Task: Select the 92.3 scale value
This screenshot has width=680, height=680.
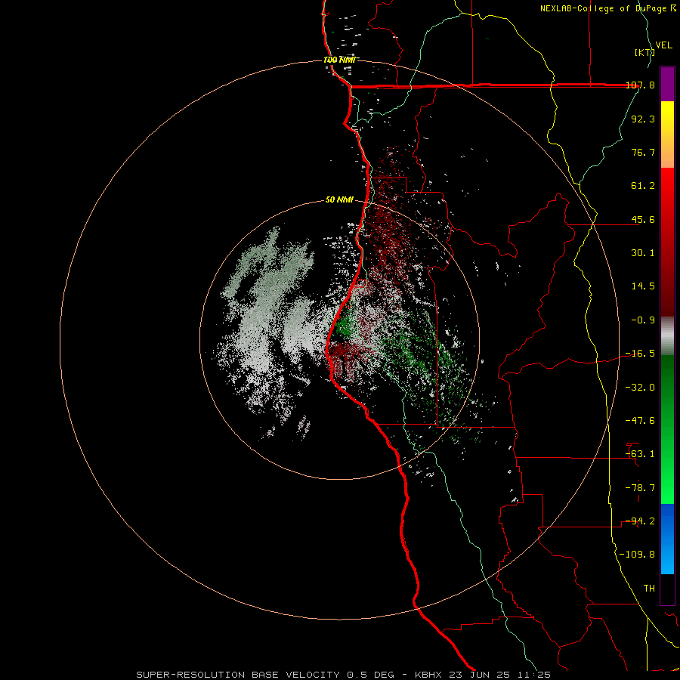Action: 643,119
